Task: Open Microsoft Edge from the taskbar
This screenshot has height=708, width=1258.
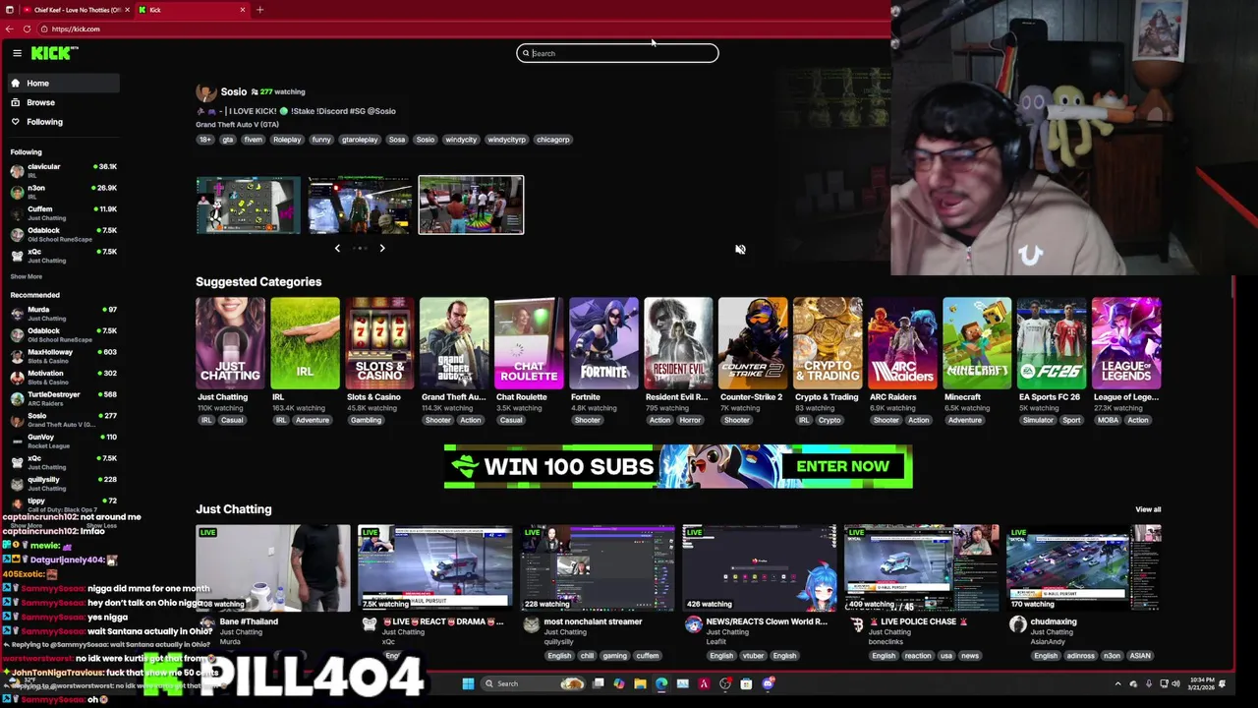Action: click(x=661, y=683)
